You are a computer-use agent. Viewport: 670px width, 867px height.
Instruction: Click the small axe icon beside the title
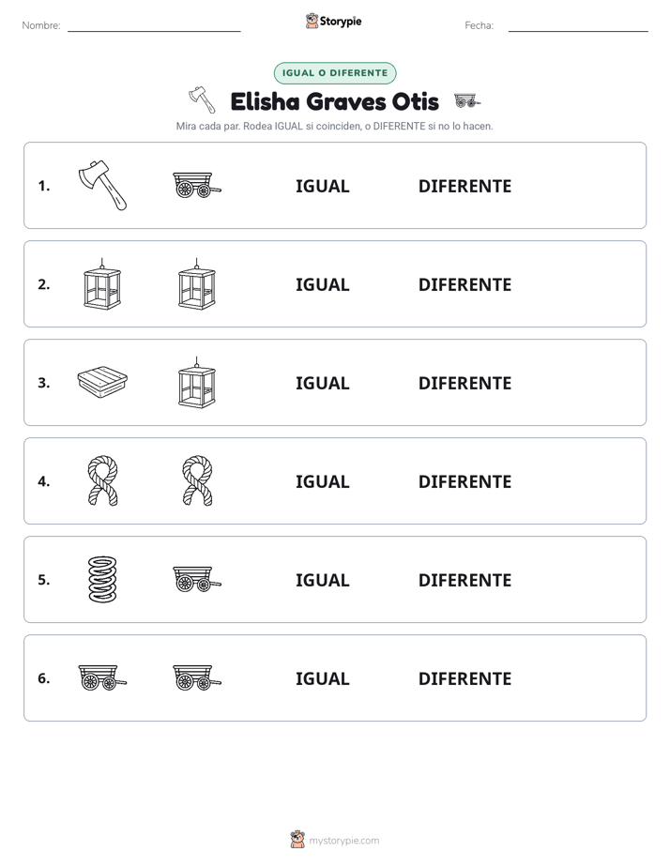[x=202, y=99]
